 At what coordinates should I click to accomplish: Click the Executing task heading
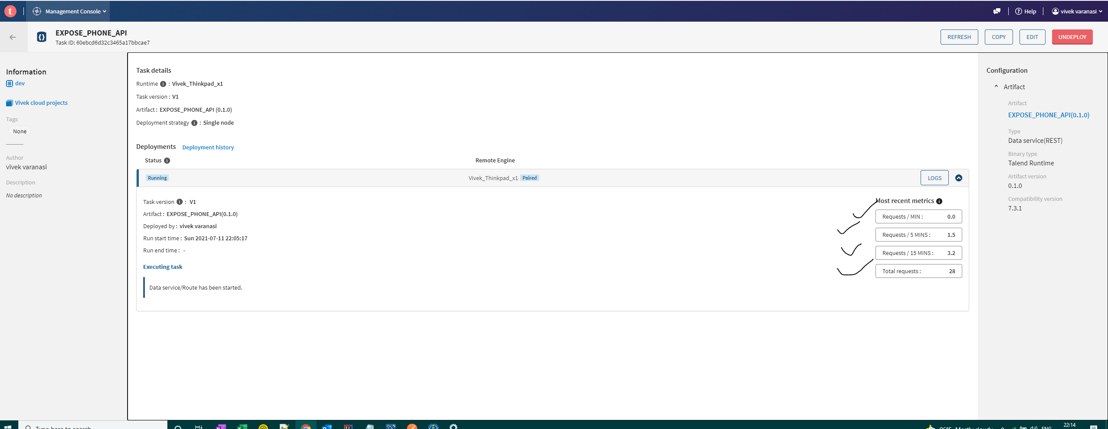pos(163,267)
